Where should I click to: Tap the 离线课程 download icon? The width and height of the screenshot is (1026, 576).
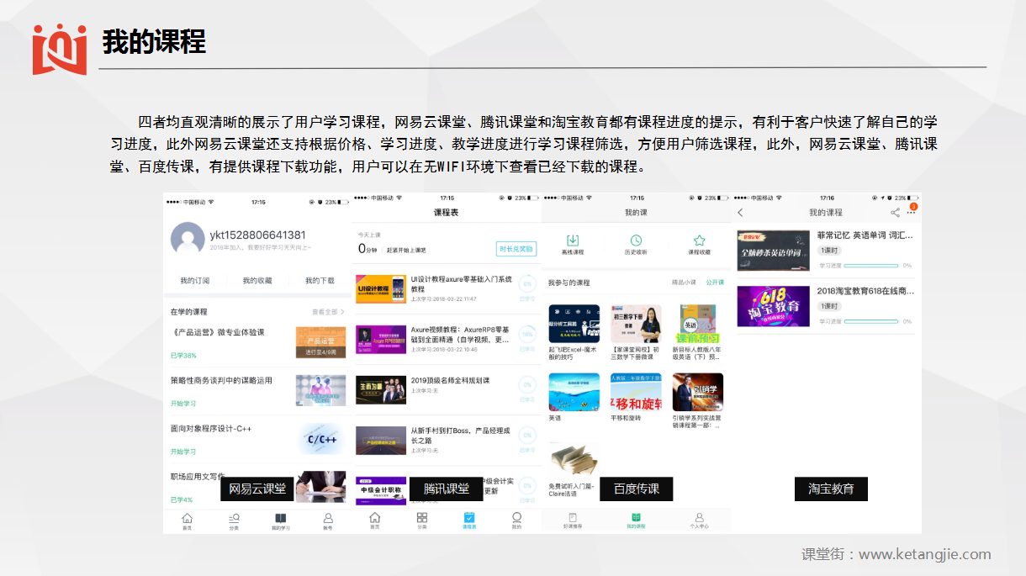[x=573, y=240]
